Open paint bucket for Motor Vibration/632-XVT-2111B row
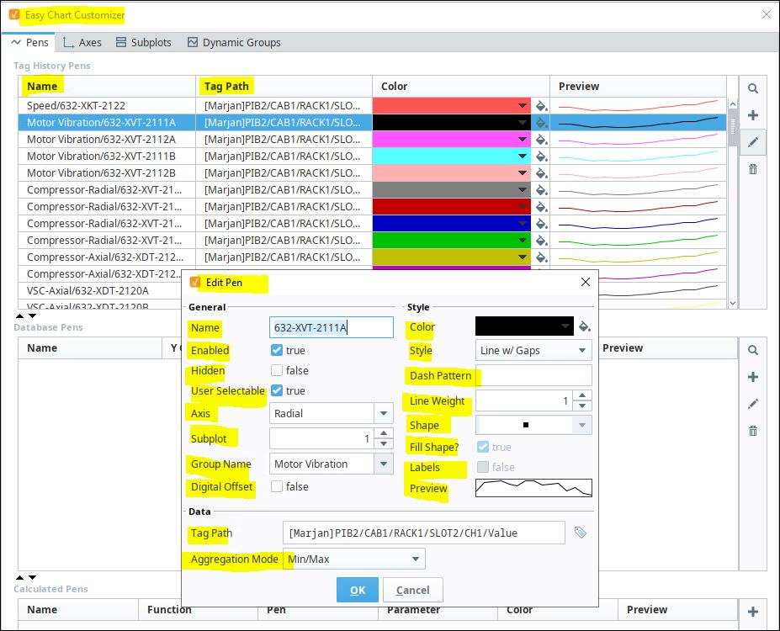The height and width of the screenshot is (631, 780). tap(541, 156)
